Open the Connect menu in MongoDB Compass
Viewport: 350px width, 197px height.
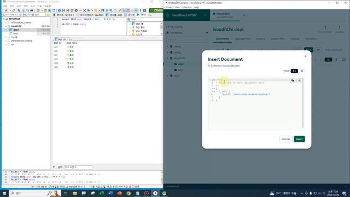click(168, 7)
